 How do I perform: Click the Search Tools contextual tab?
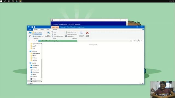55,27
